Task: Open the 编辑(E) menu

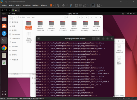Action: (11, 5)
